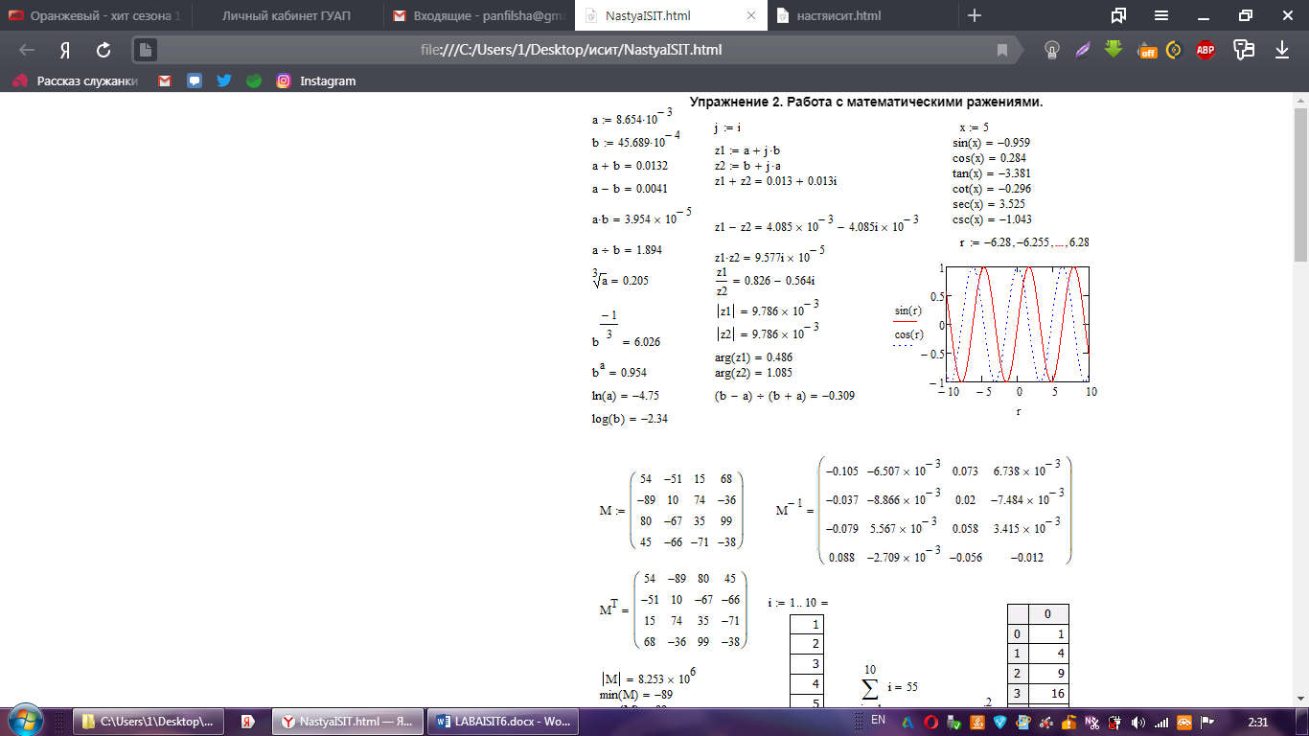Viewport: 1309px width, 736px height.
Task: Open the tab overview icon in title bar
Action: (x=1118, y=15)
